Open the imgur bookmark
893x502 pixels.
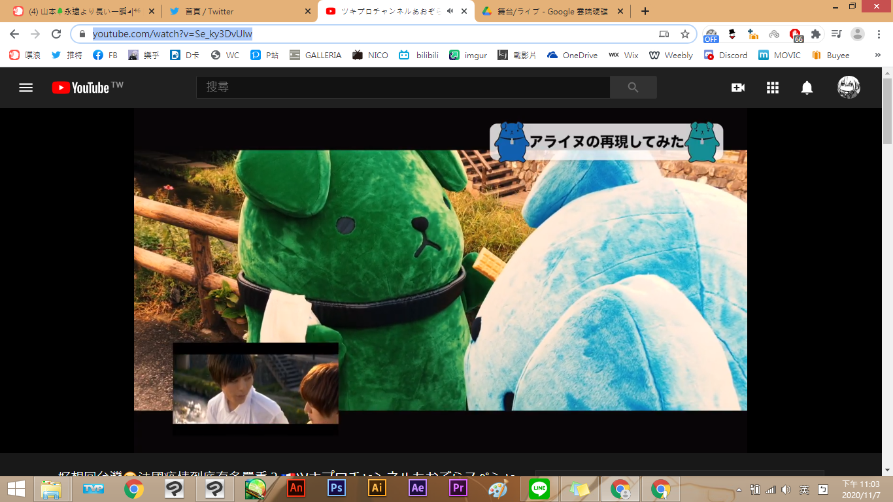pos(468,56)
